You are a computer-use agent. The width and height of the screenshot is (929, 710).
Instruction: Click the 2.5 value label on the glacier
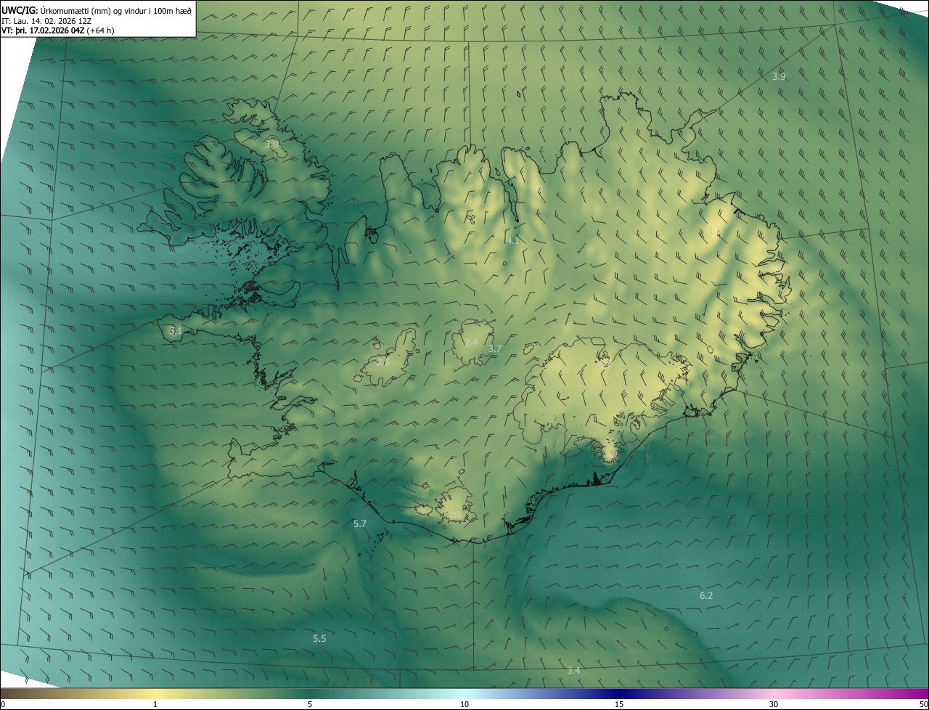(383, 362)
